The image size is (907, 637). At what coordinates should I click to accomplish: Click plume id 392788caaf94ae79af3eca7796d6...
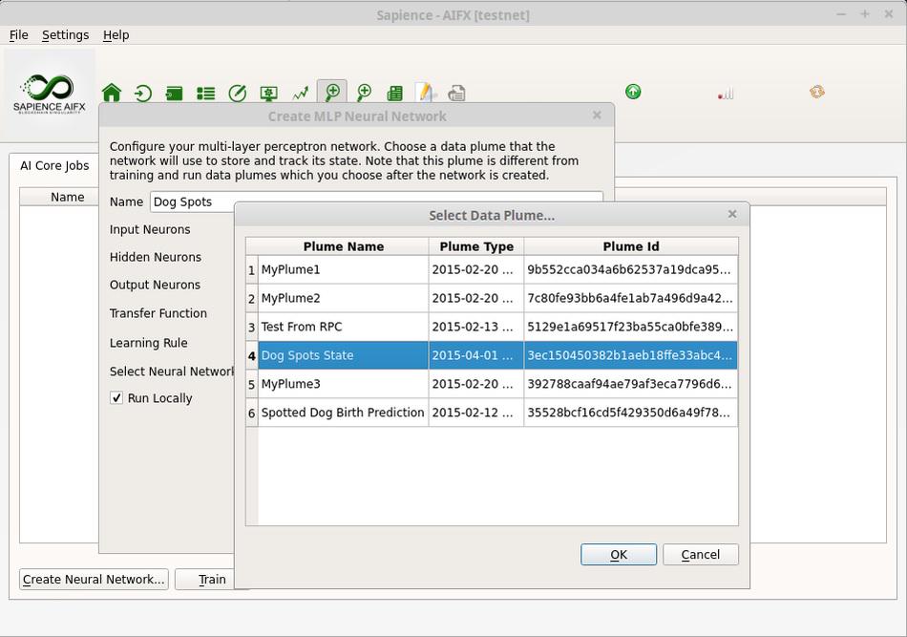630,384
